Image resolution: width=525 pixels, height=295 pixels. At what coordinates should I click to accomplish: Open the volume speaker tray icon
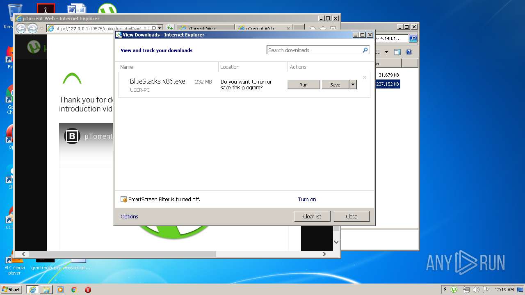pyautogui.click(x=476, y=290)
